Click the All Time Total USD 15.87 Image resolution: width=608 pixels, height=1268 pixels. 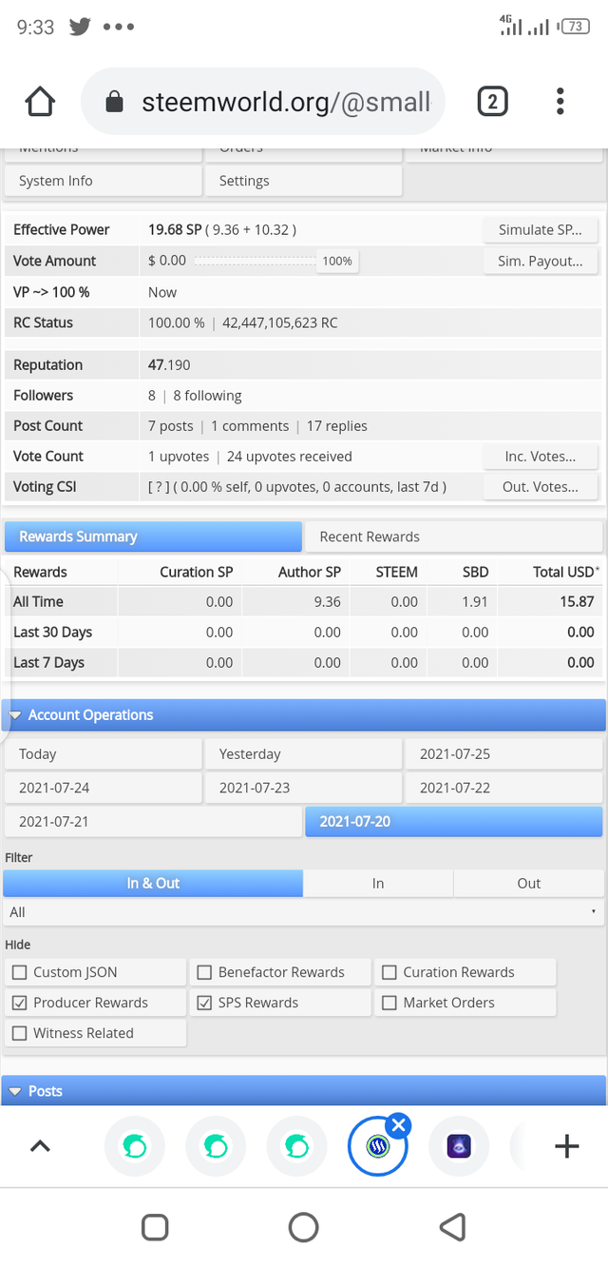[x=578, y=601]
